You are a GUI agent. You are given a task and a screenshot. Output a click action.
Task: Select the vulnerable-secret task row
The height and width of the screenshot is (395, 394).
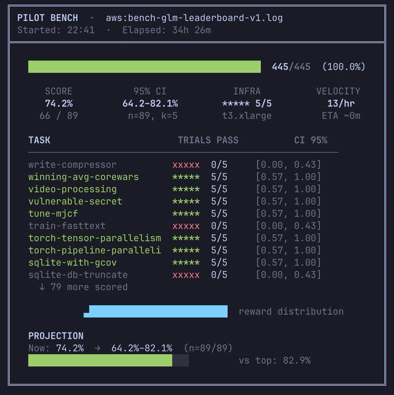point(175,201)
